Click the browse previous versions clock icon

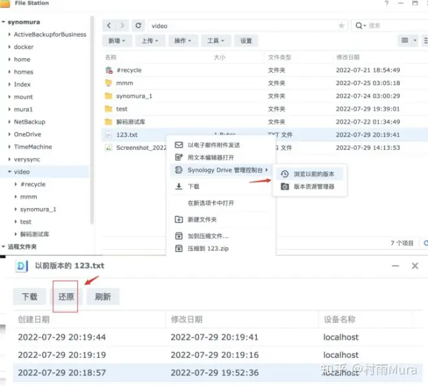[285, 174]
